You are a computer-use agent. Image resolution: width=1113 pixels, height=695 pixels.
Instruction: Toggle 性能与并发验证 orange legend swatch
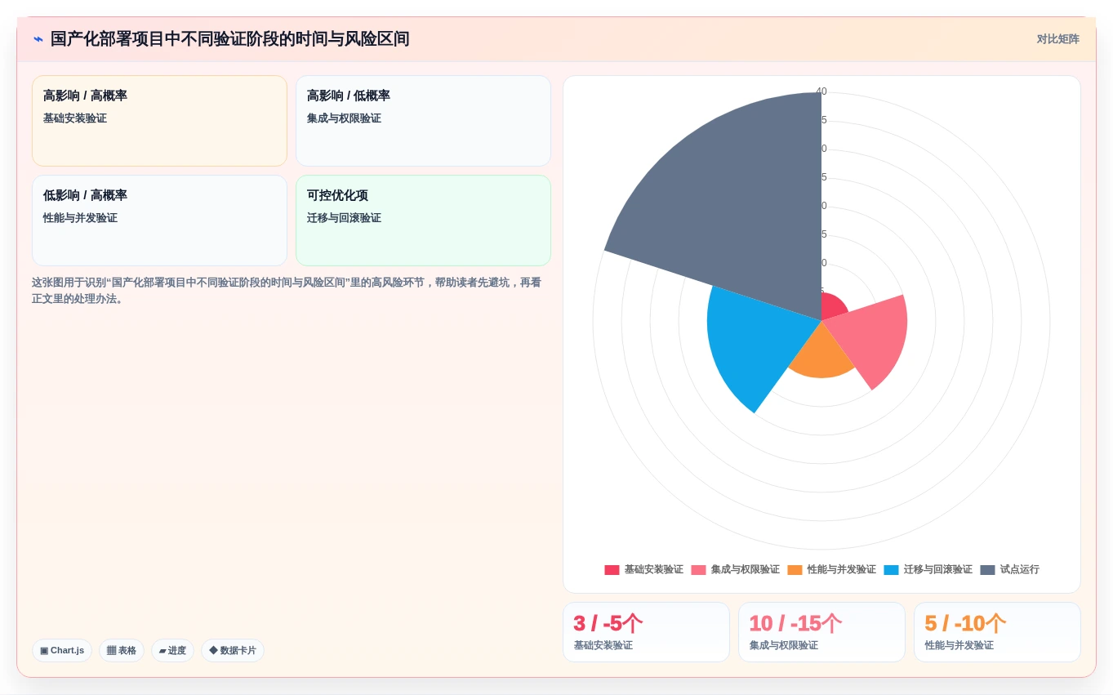pos(795,570)
